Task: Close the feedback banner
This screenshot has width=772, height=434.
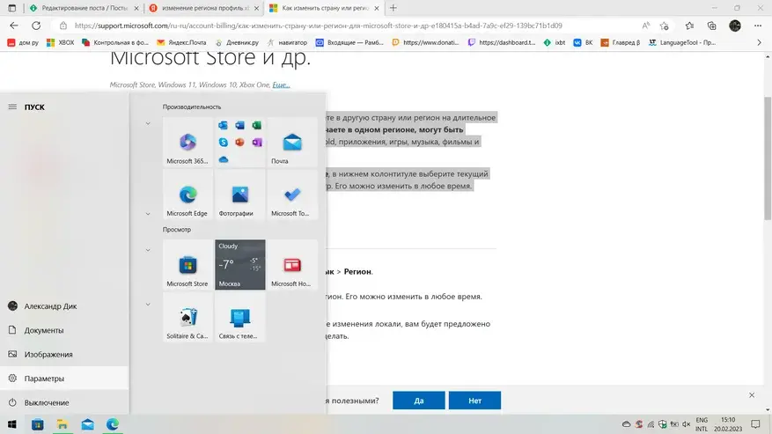Action: point(752,395)
